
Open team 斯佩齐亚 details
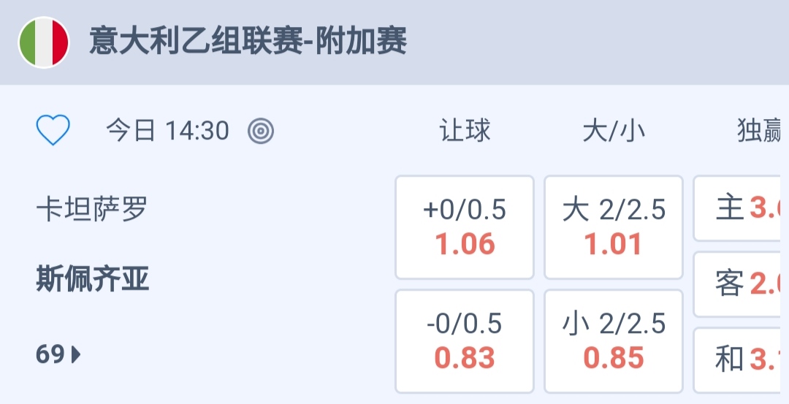(x=93, y=279)
